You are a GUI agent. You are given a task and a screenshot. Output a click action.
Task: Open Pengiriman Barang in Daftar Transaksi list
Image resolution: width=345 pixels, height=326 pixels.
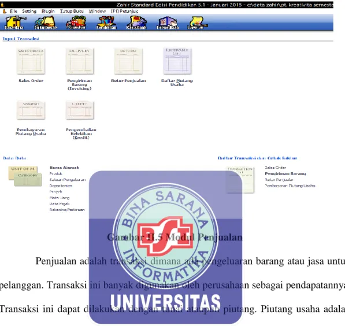pos(285,173)
